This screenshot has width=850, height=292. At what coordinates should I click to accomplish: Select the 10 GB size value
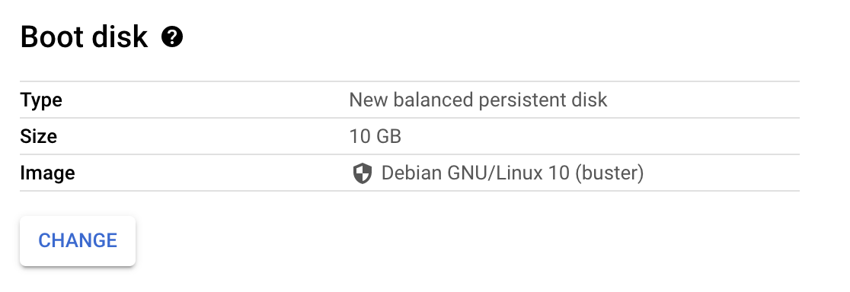click(x=375, y=136)
